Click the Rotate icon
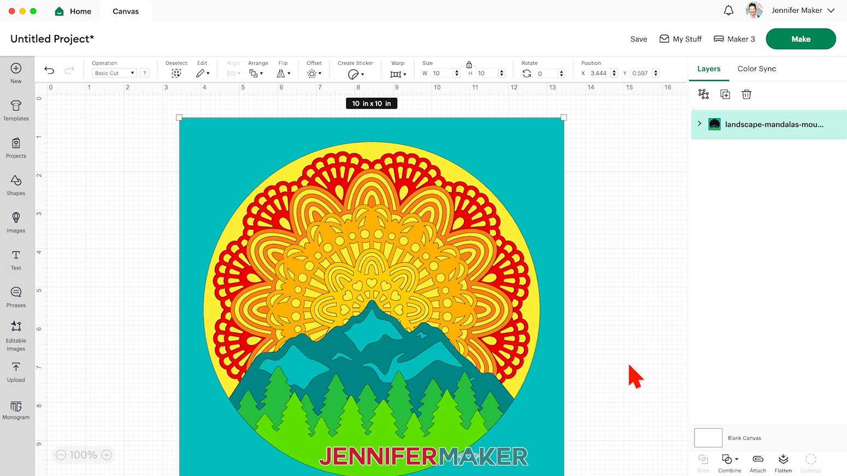The height and width of the screenshot is (476, 847). click(x=527, y=73)
